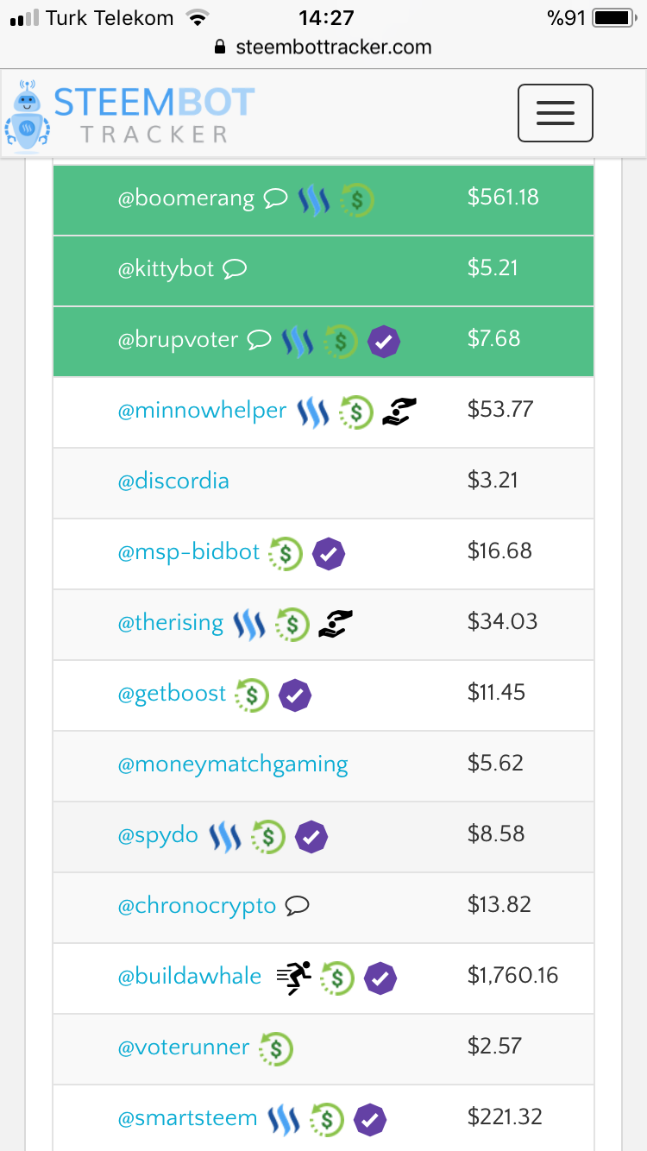Click the verified badge icon next to @brupvoter
This screenshot has width=647, height=1151.
pyautogui.click(x=384, y=342)
